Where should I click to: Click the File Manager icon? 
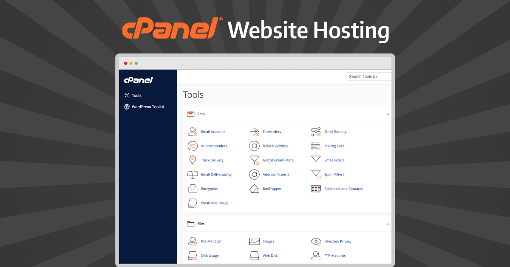click(193, 241)
